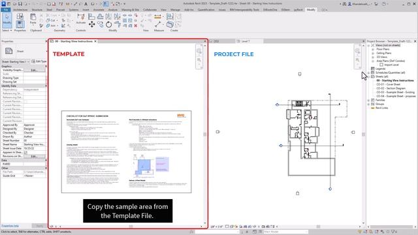Click the Delete red X icon
The width and height of the screenshot is (418, 235).
point(136,25)
